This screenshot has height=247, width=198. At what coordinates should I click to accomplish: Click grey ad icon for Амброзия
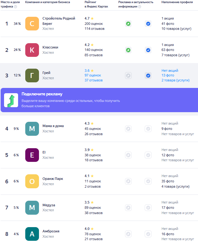pyautogui.click(x=128, y=234)
